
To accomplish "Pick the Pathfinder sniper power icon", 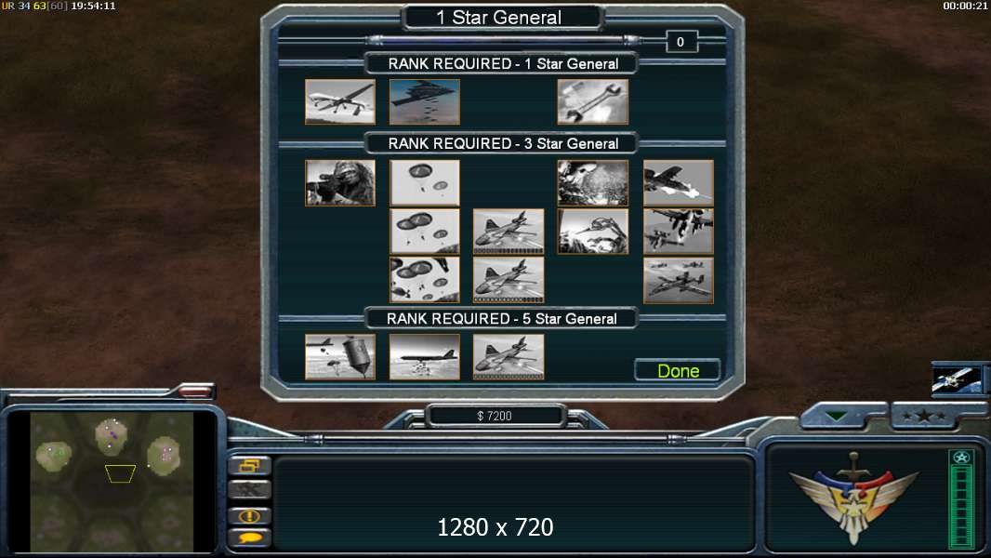I will [340, 182].
